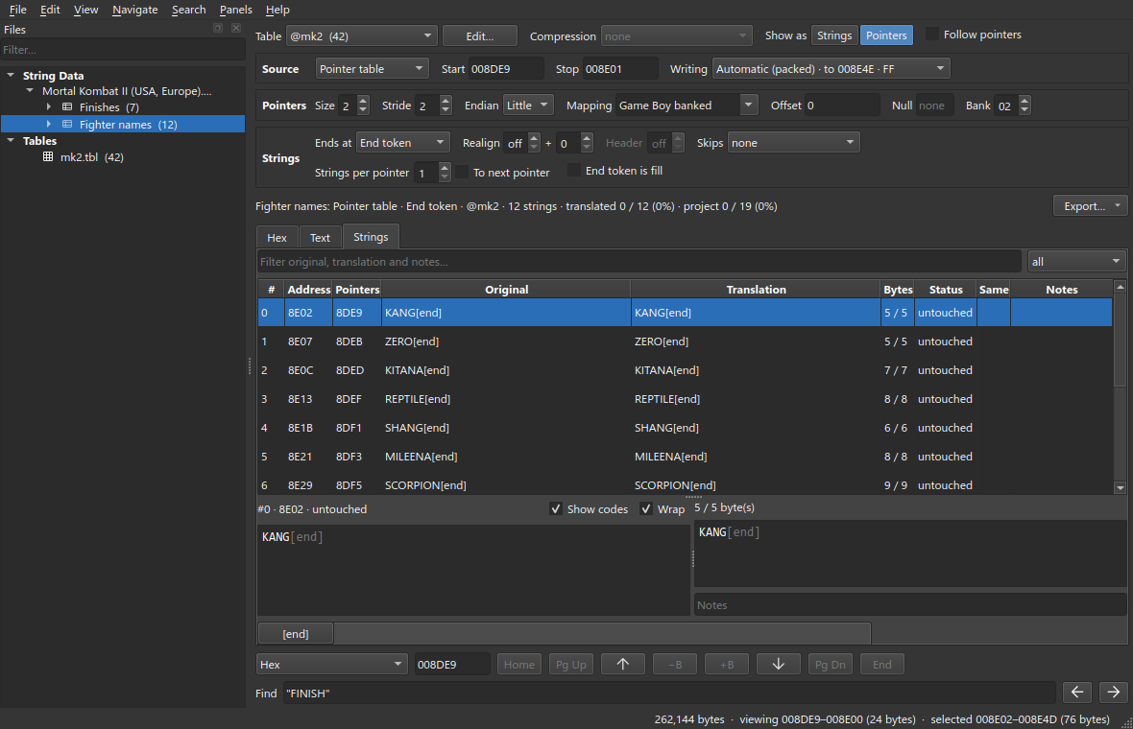
Task: Uncheck Show codes option
Action: click(556, 508)
